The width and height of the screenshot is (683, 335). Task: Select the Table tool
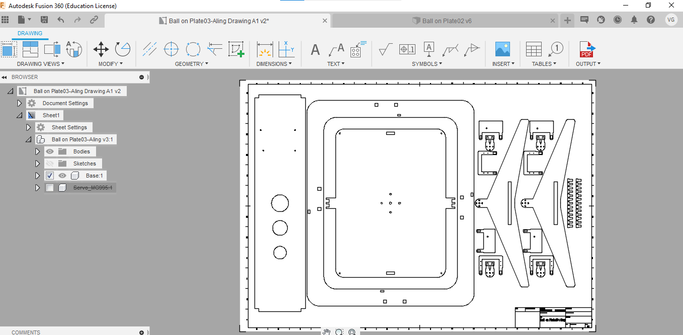coord(534,49)
